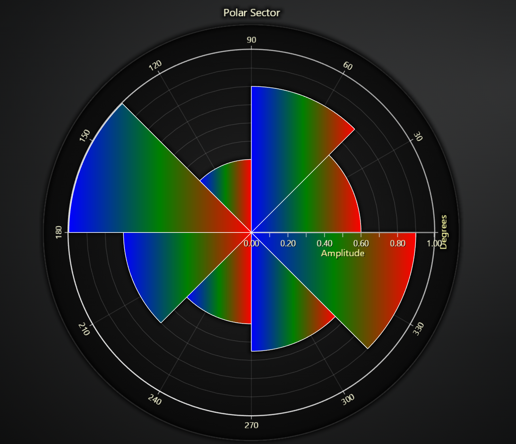The width and height of the screenshot is (516, 444).
Task: Click the 270 degree axis label
Action: pos(251,425)
